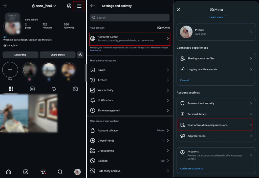The image size is (259, 178).
Task: Close the Meta Accounts Center panel
Action: click(x=178, y=10)
